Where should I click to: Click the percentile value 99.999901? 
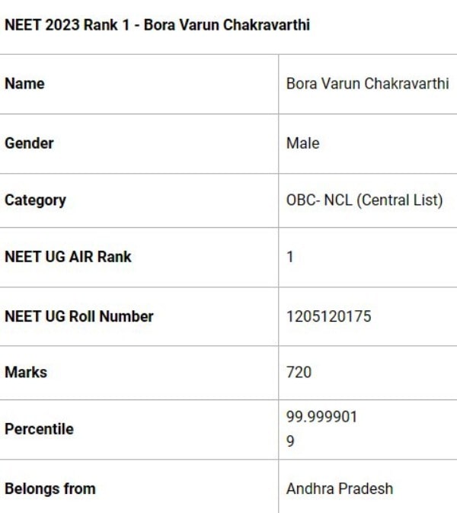321,417
